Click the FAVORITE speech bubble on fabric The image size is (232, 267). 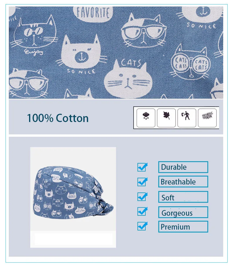[x=93, y=14]
